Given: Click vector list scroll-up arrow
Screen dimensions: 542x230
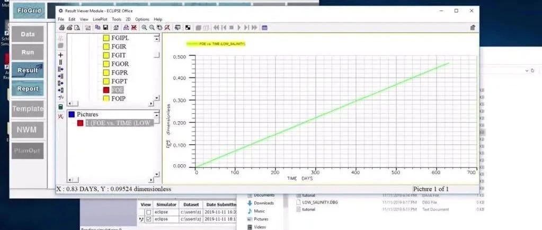Looking at the screenshot, I should coord(157,39).
